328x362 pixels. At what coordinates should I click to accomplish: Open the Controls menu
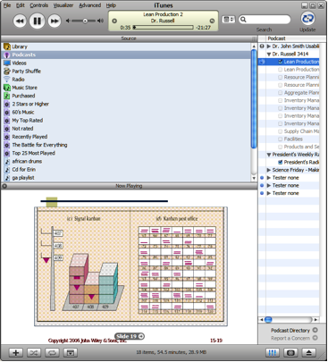pyautogui.click(x=39, y=5)
